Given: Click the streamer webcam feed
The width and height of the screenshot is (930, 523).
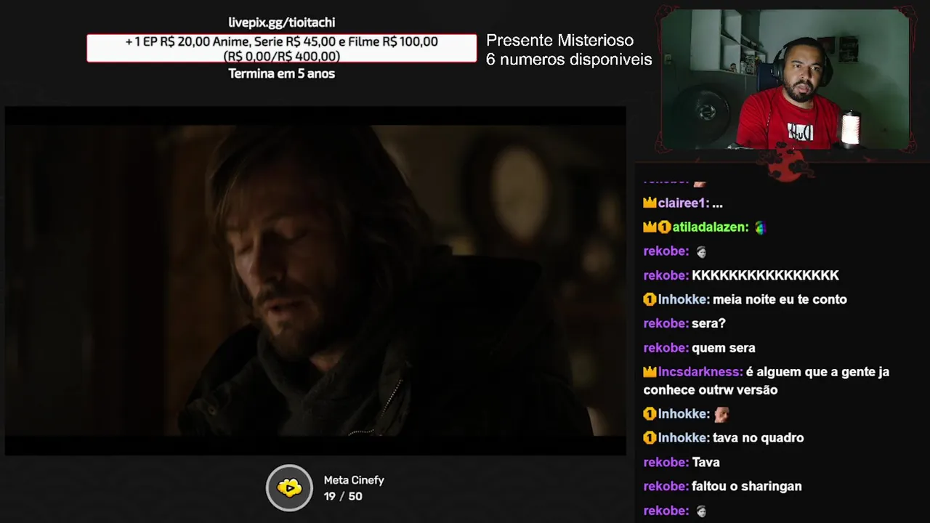Looking at the screenshot, I should click(x=785, y=78).
